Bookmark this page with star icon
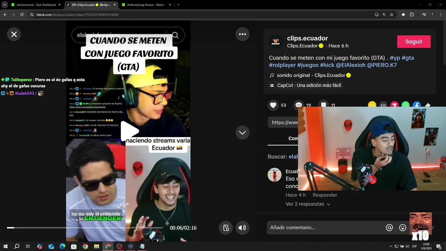 [392, 15]
